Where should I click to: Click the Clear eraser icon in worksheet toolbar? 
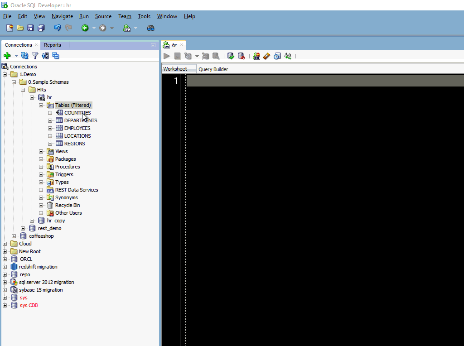pyautogui.click(x=267, y=56)
